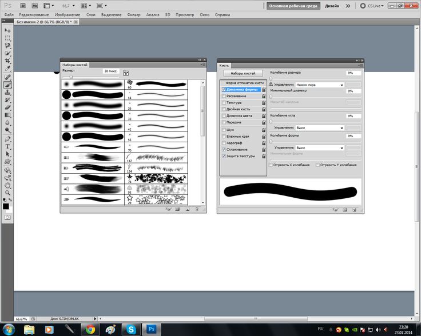Select the Brush tool
421x336 pixels.
coord(7,85)
